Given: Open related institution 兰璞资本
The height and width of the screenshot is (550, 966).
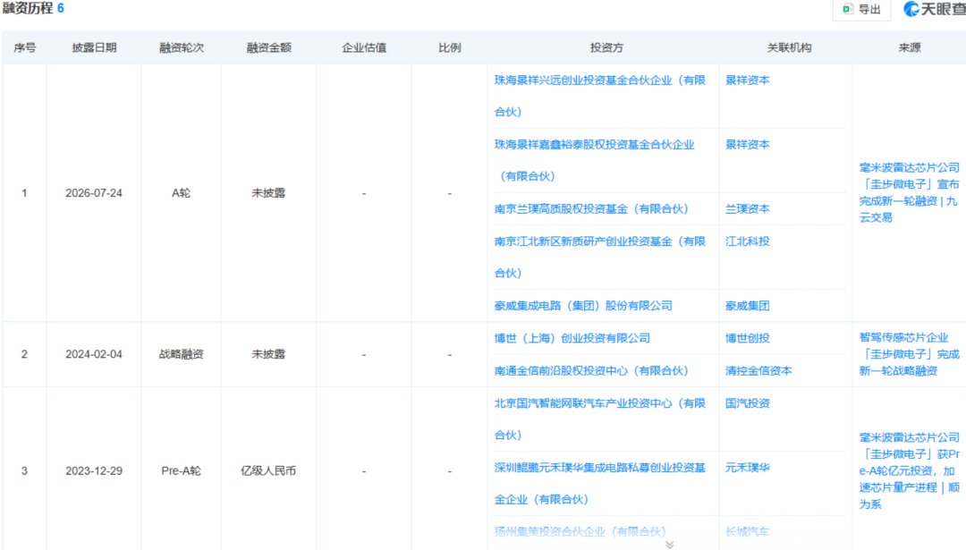Looking at the screenshot, I should point(747,208).
